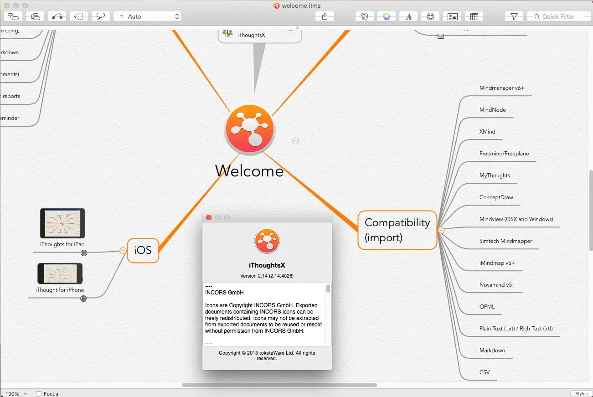Click the Version 2.14 text in the About dialog

267,276
